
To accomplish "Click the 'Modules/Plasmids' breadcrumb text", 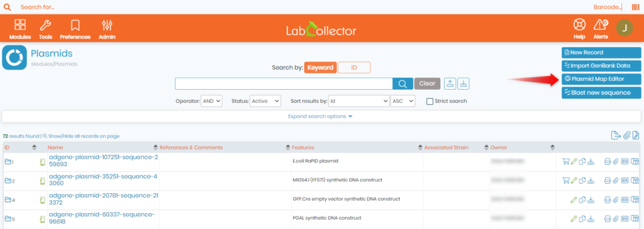I will click(54, 64).
